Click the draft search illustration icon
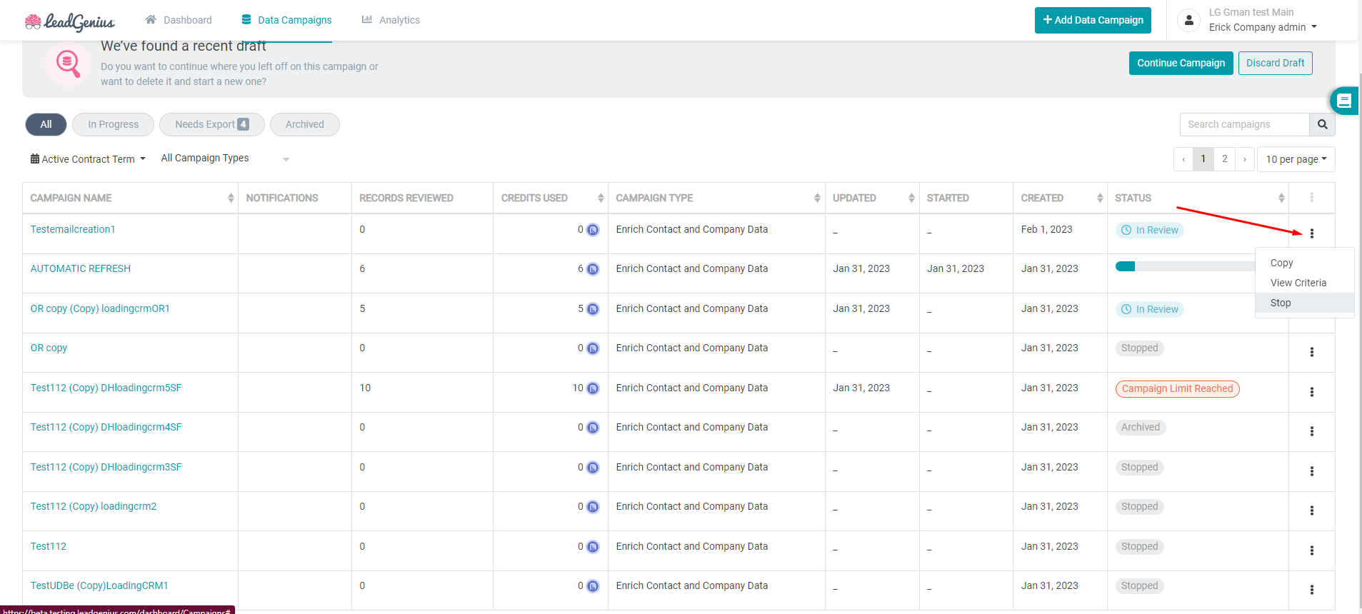The height and width of the screenshot is (614, 1362). click(x=68, y=64)
